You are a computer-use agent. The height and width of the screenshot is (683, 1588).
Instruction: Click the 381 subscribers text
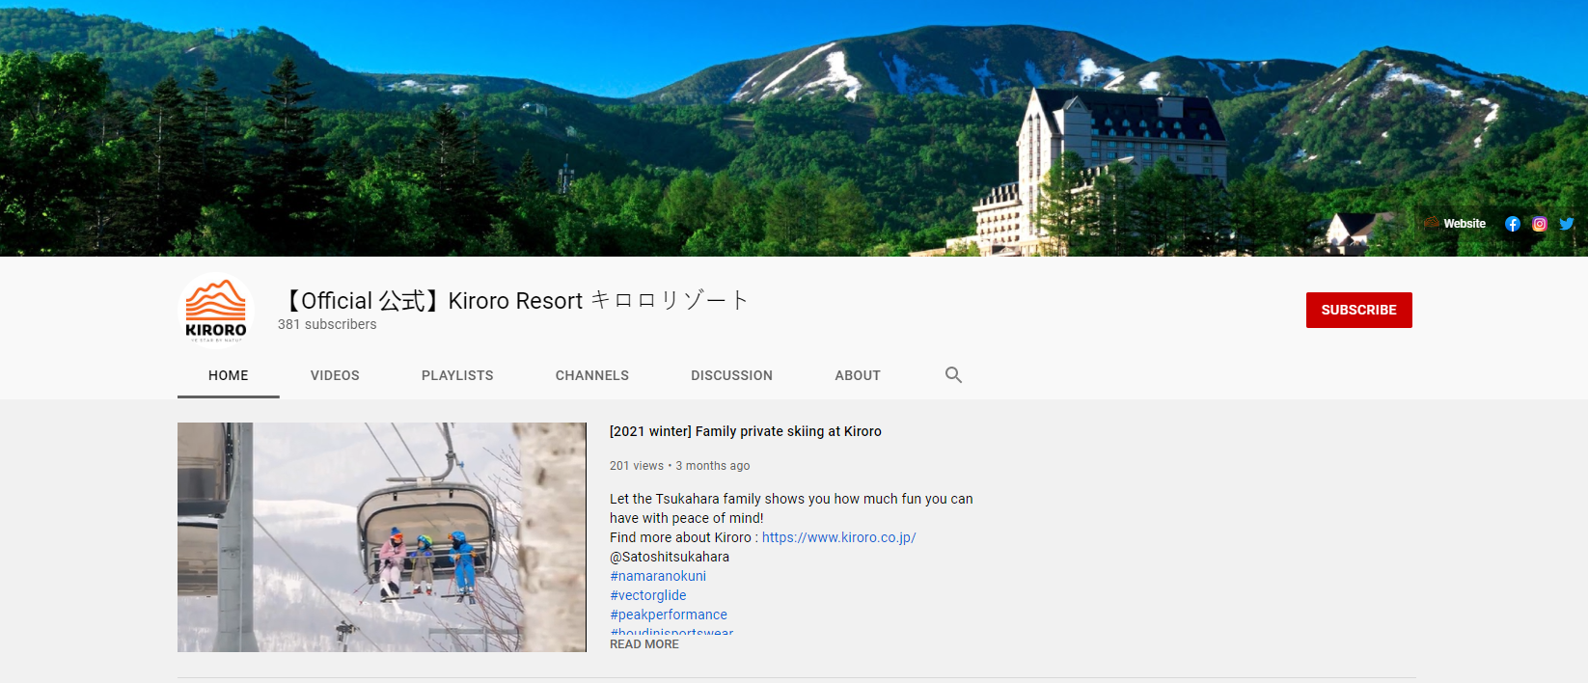pyautogui.click(x=327, y=324)
